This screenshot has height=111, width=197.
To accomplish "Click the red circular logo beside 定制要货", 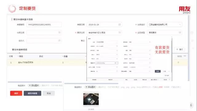I will click(12, 9).
